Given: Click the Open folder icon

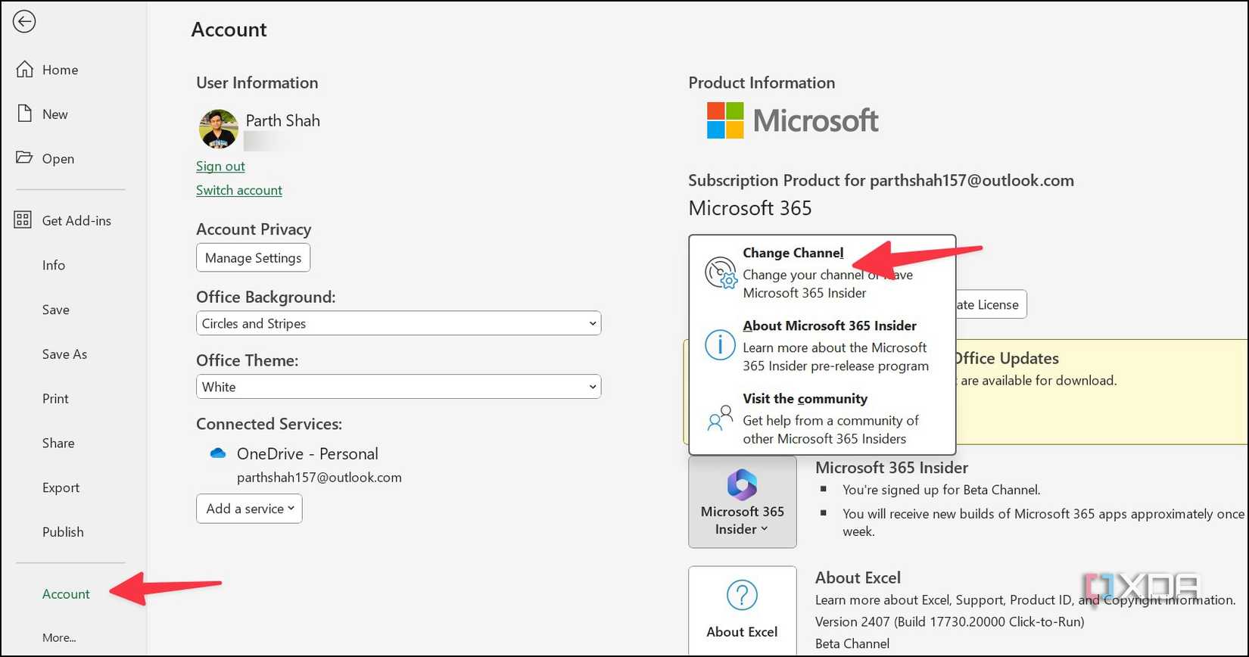Looking at the screenshot, I should point(25,158).
